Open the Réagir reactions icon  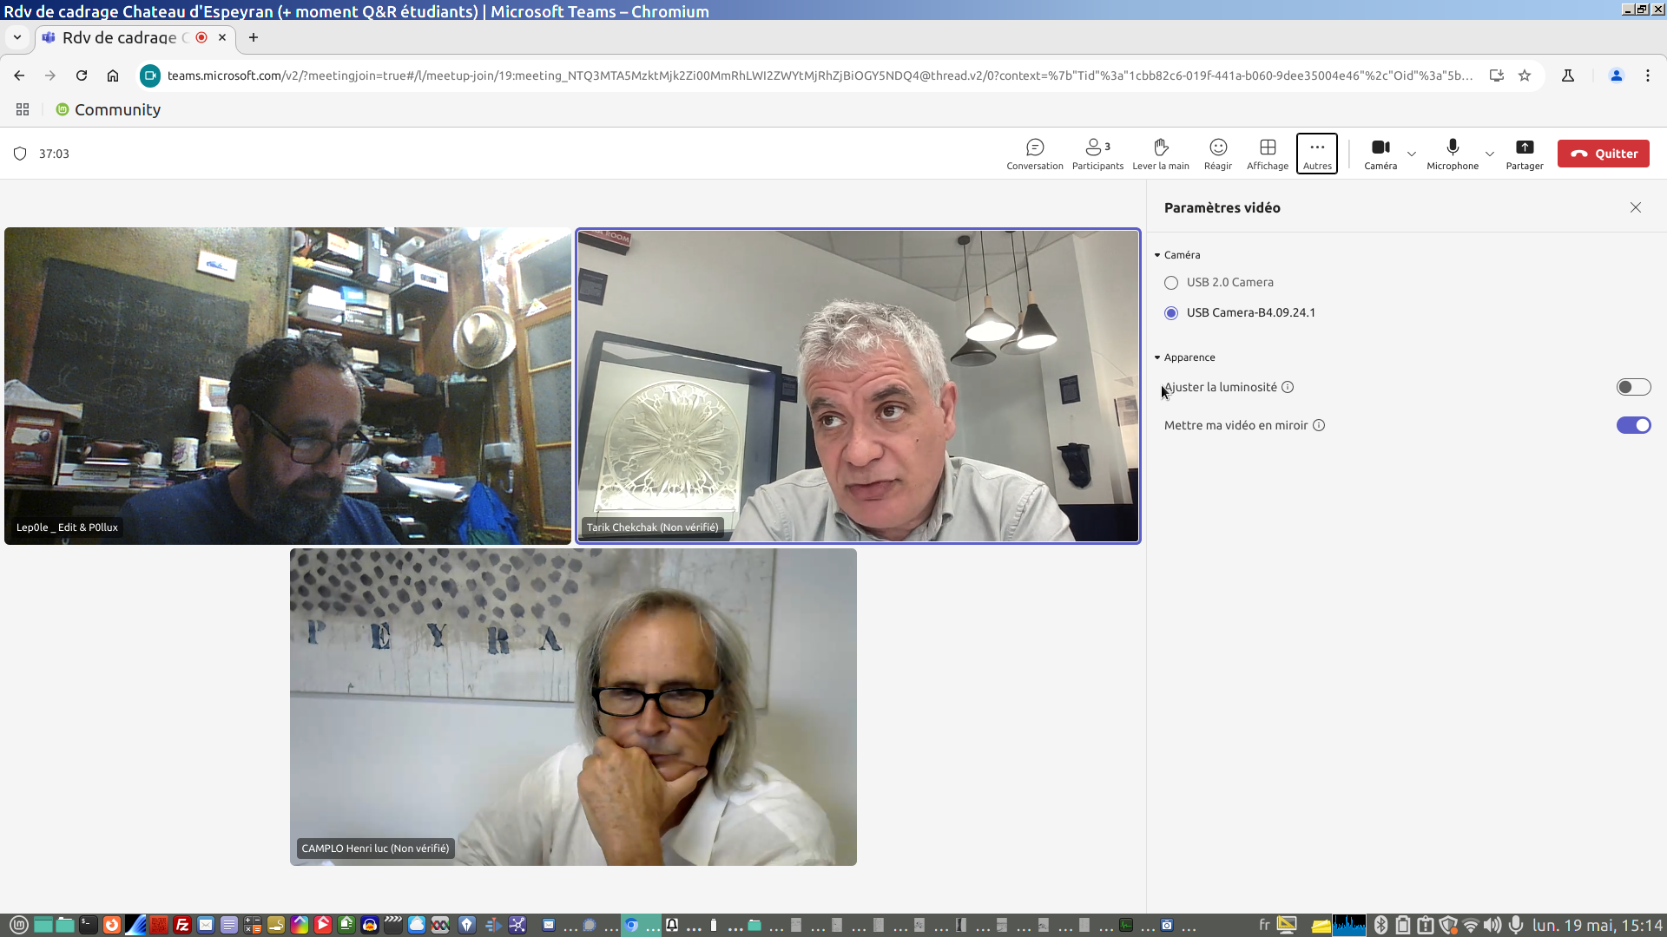[x=1217, y=153]
